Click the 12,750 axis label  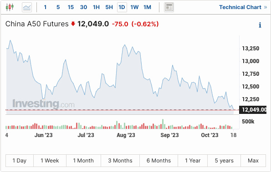coord(251,74)
